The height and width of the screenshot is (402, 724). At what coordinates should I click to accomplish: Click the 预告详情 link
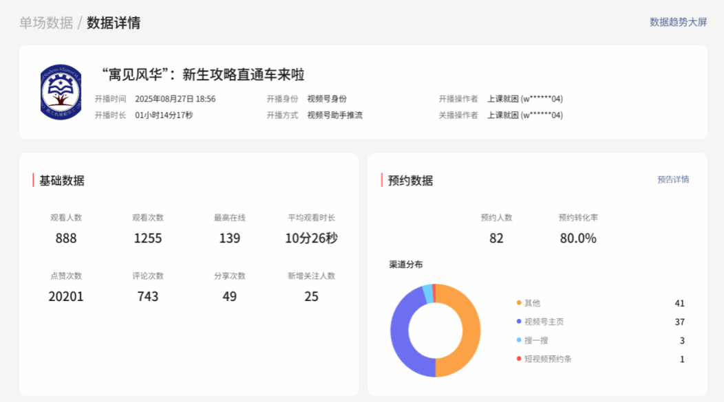pyautogui.click(x=672, y=179)
